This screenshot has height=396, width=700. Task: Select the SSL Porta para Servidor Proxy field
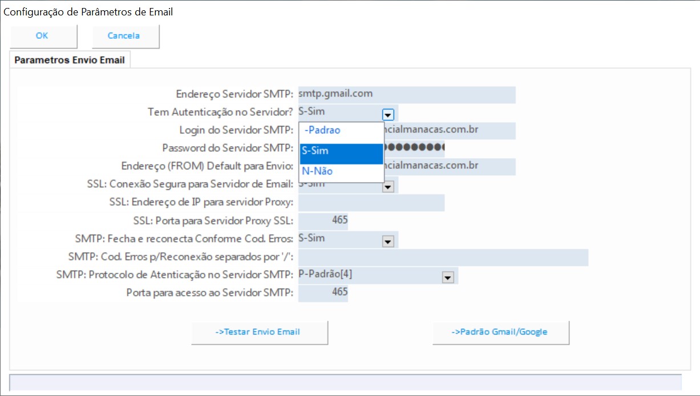pyautogui.click(x=323, y=220)
